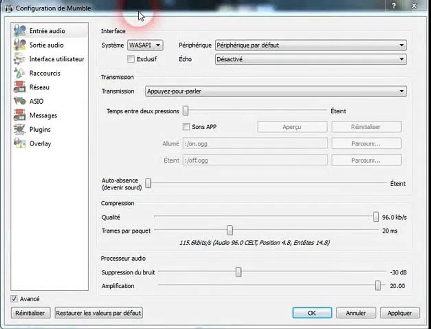Tick the Sons APP checkbox
The width and height of the screenshot is (431, 329).
tap(186, 127)
